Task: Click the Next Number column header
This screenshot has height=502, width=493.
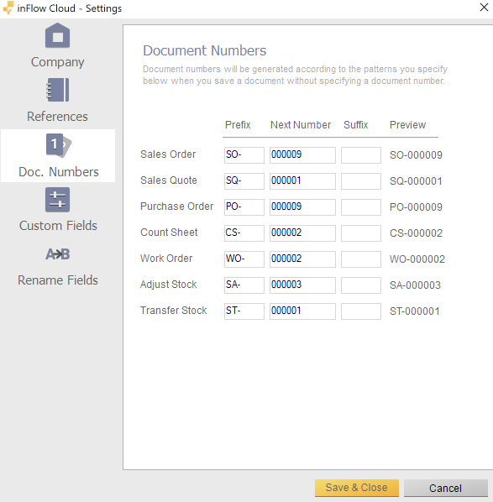Action: click(301, 125)
